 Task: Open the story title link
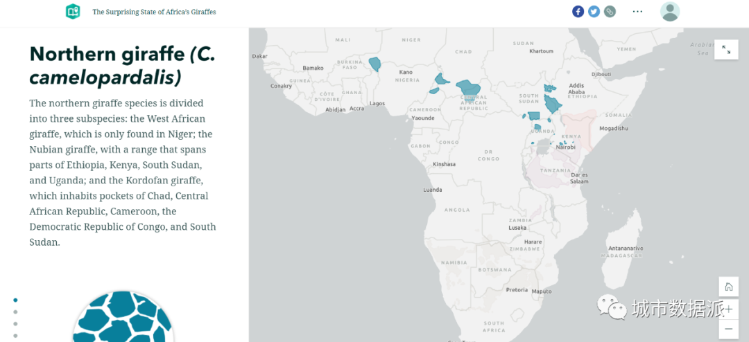tap(154, 12)
